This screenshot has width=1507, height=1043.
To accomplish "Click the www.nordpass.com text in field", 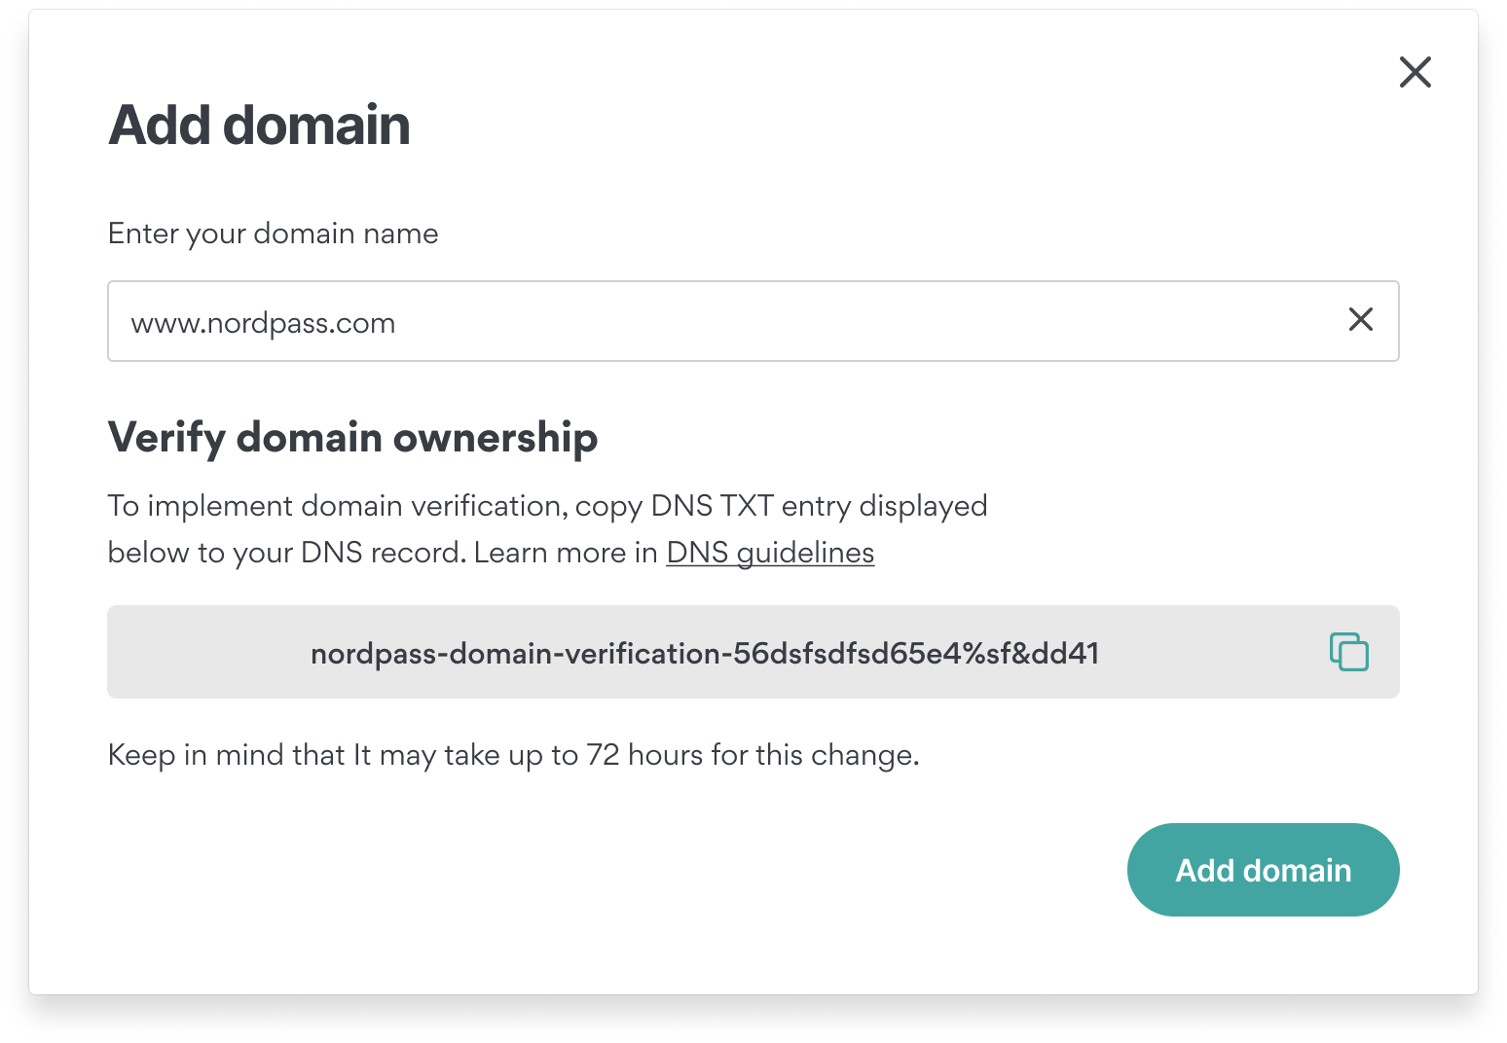I will 263,323.
